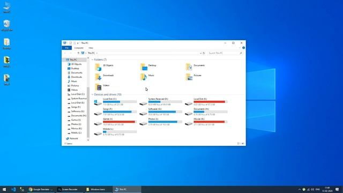The image size is (343, 193).
Task: Click the Back navigation arrow
Action: tap(65, 53)
